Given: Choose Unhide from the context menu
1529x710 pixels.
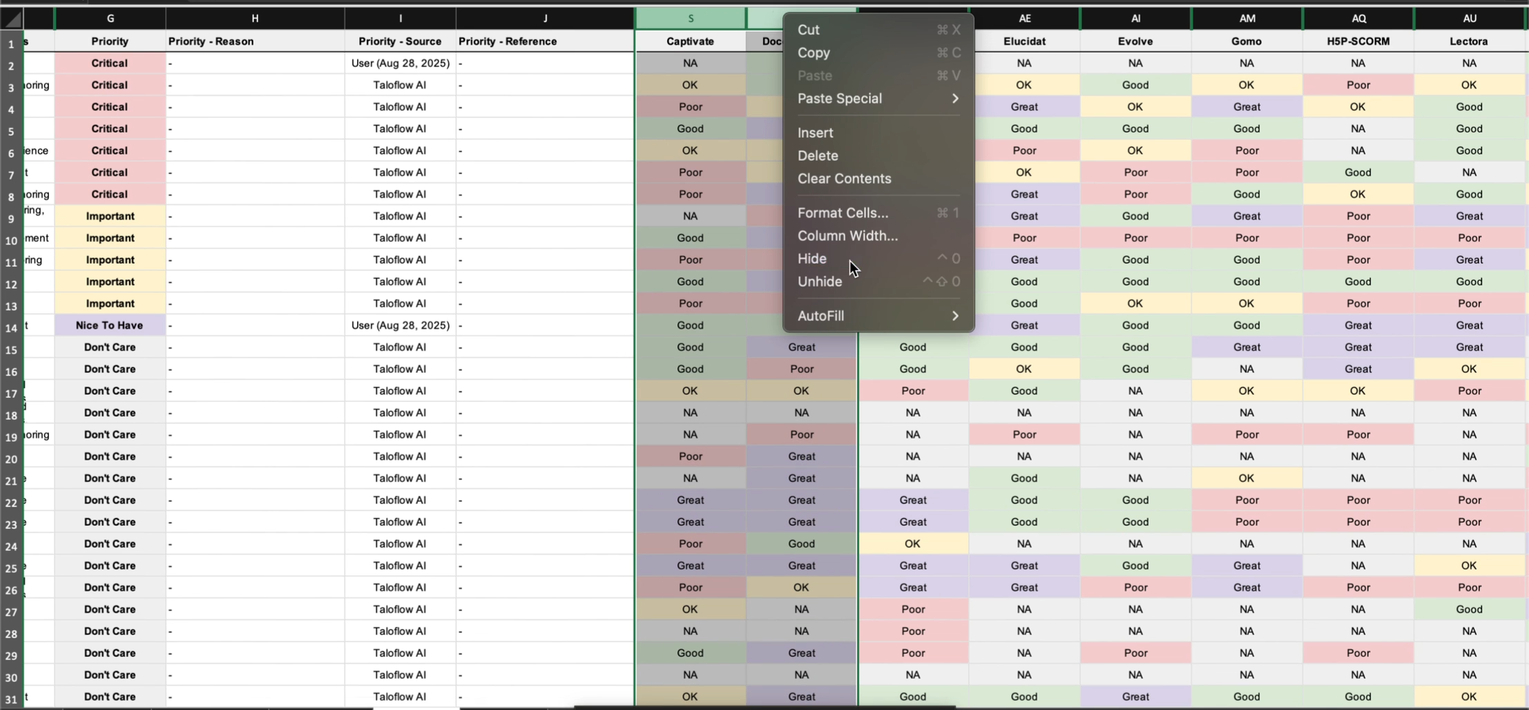Looking at the screenshot, I should tap(820, 281).
